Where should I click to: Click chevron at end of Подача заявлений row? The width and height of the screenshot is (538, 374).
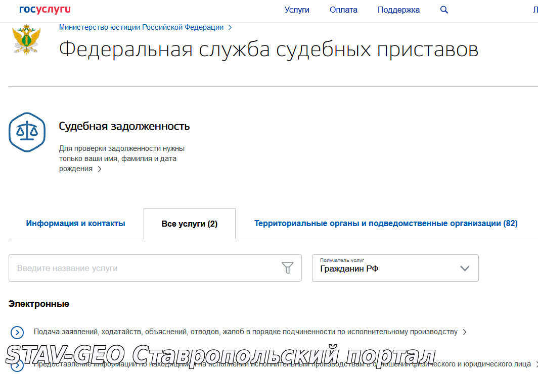[x=465, y=332]
